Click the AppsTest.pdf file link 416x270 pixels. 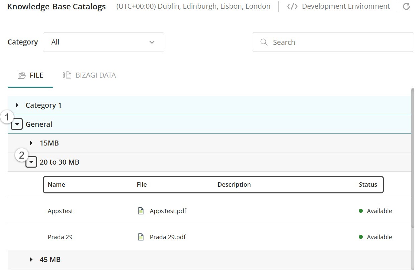click(168, 211)
